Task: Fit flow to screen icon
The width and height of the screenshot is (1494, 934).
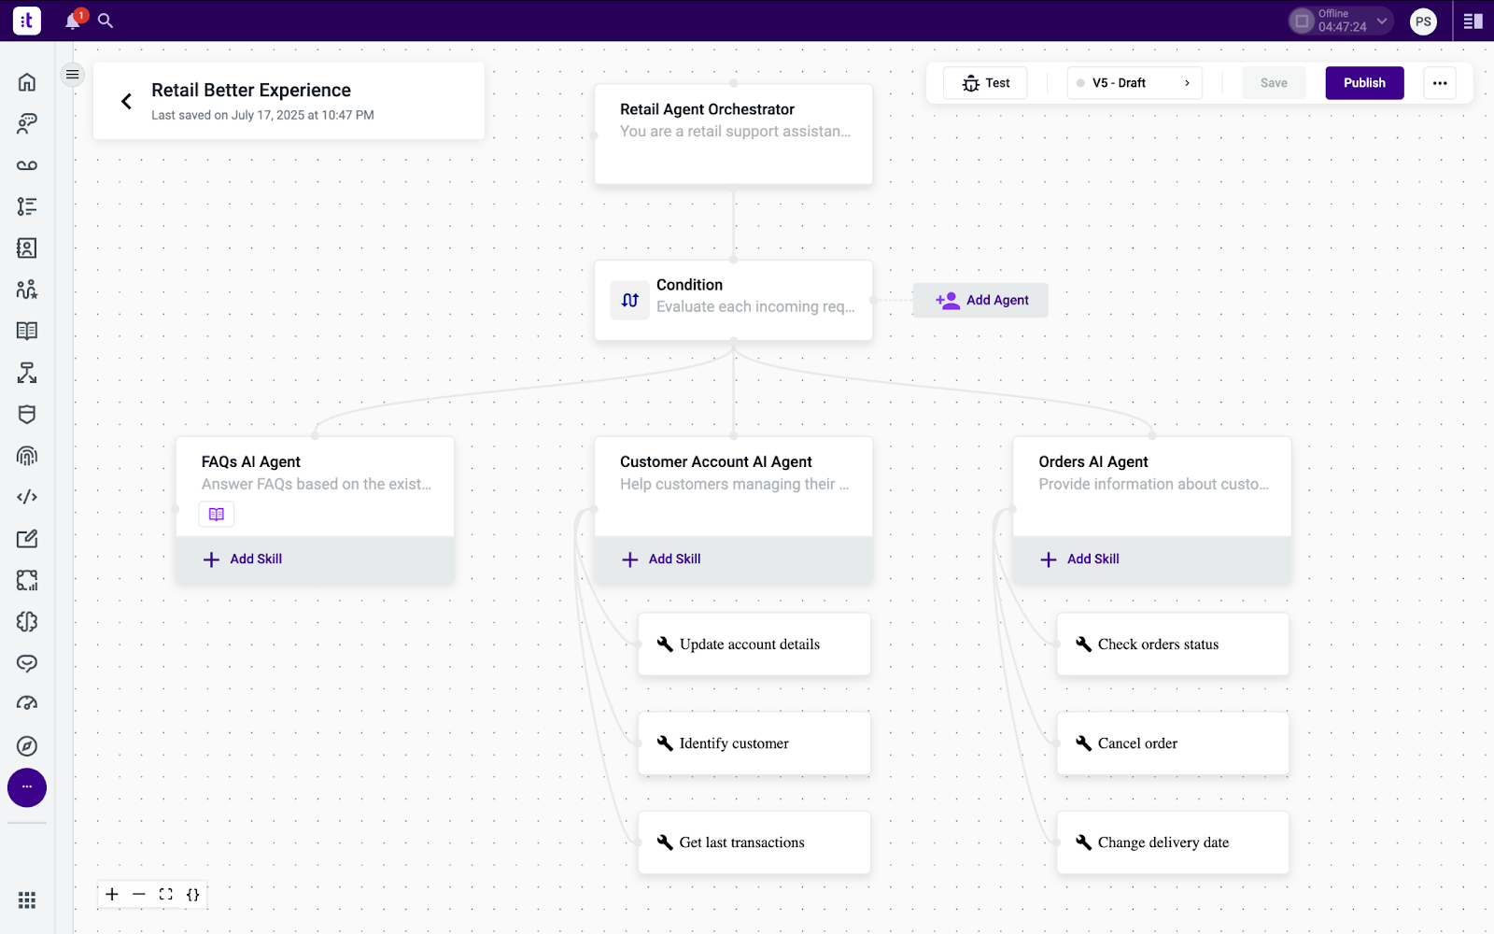Action: pos(166,895)
